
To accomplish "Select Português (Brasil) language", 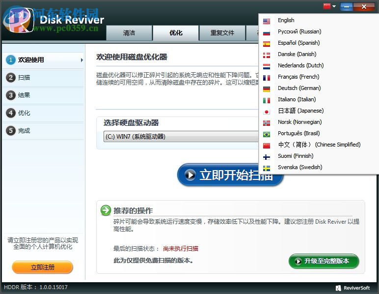I will pyautogui.click(x=299, y=133).
